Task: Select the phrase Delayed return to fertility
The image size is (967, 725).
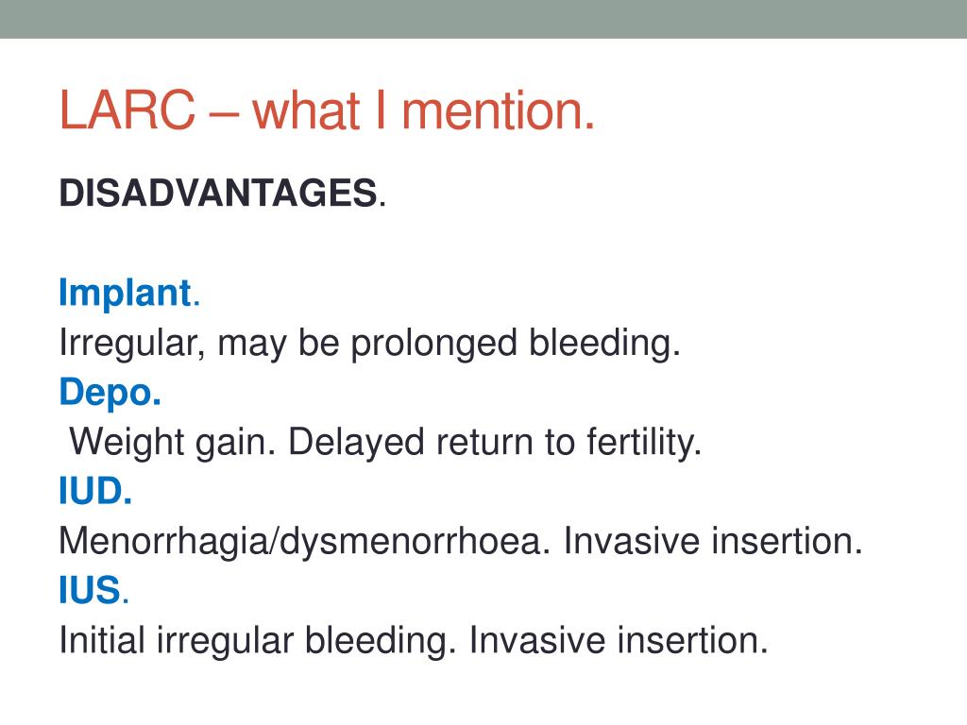Action: 495,443
